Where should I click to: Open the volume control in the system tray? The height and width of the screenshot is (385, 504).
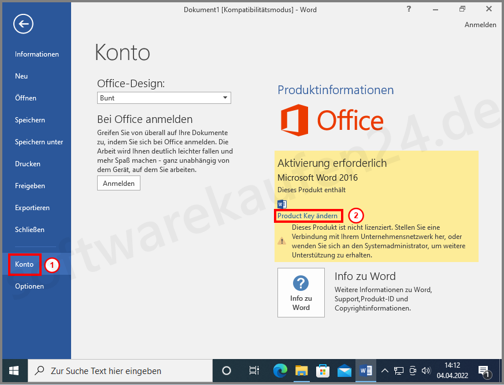(426, 371)
